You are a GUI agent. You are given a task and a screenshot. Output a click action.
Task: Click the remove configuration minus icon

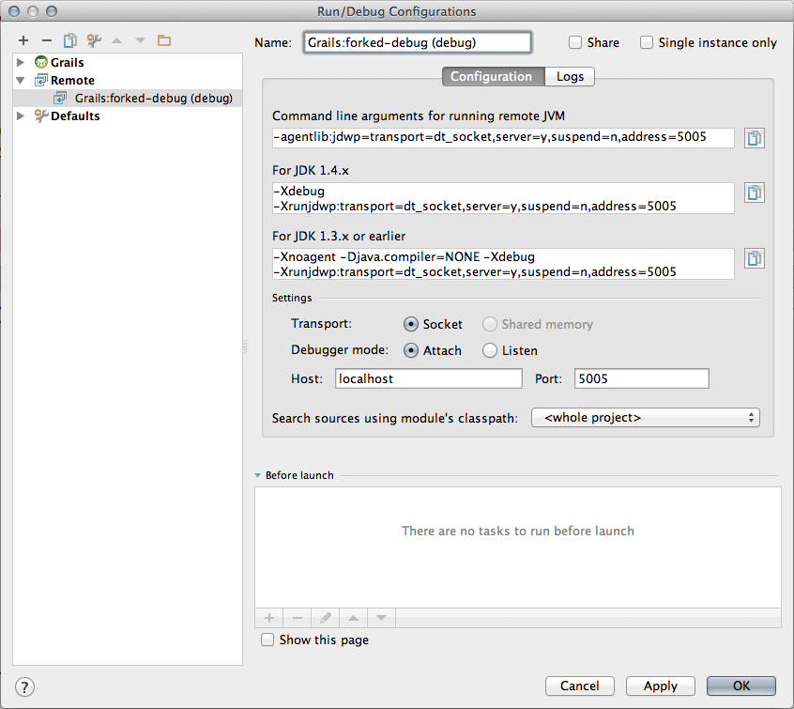pyautogui.click(x=46, y=40)
